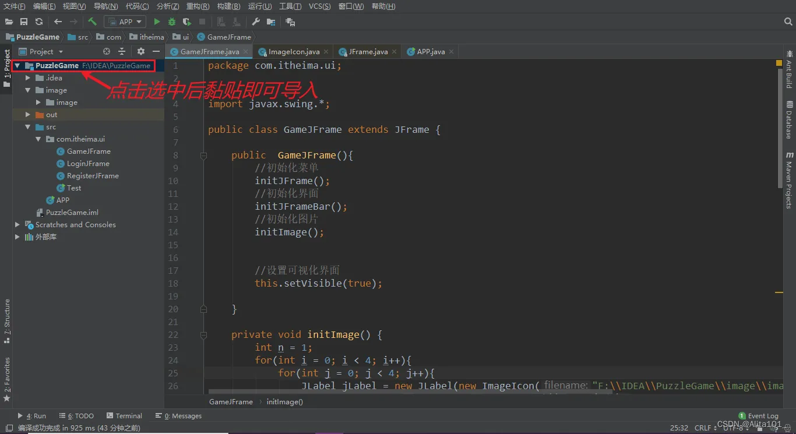
Task: Toggle the 2: Favorites tool window
Action: pos(6,380)
